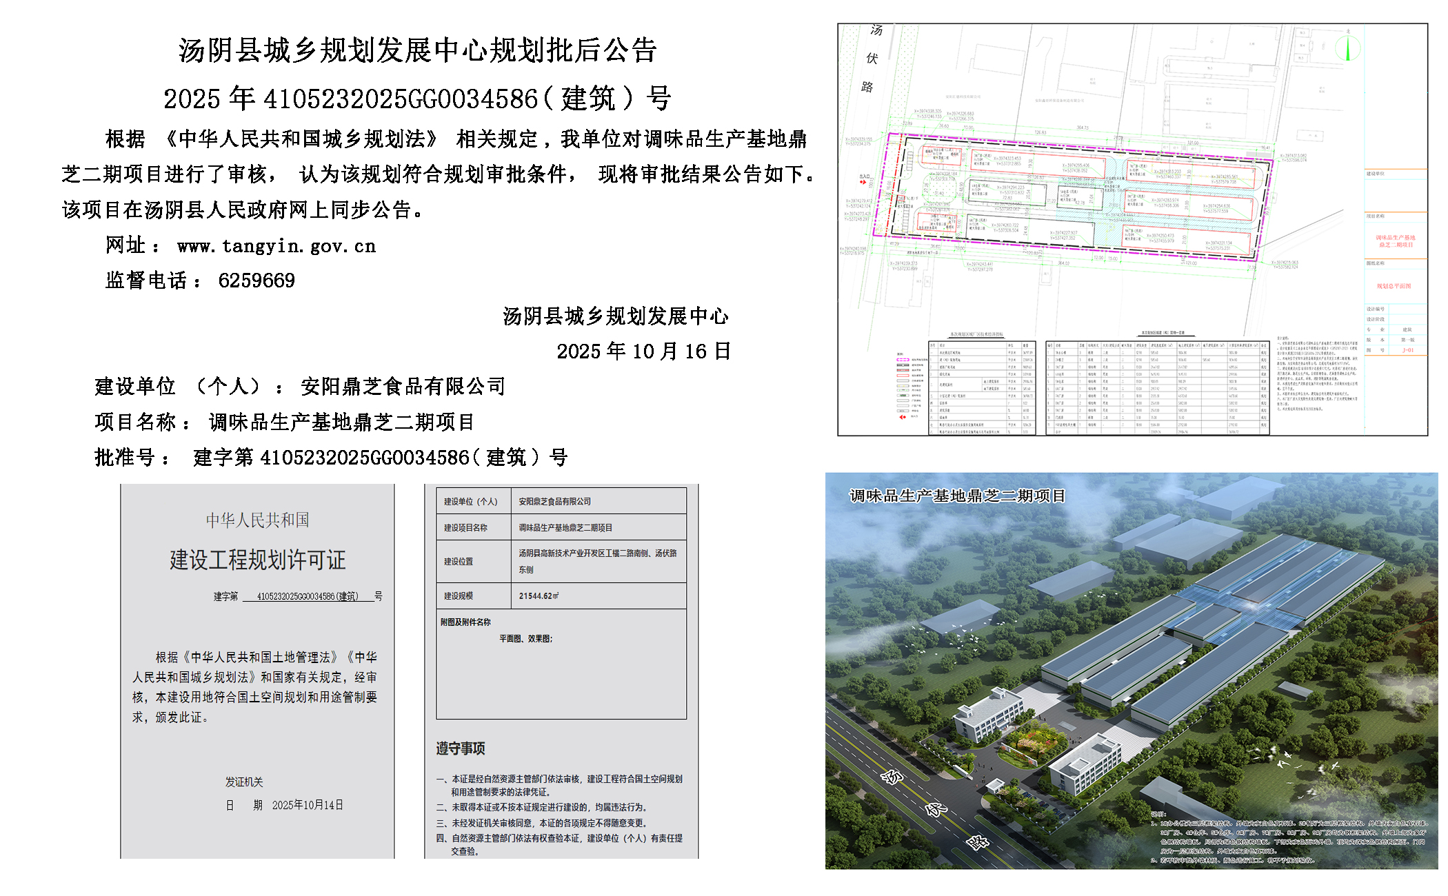Click the 建设工程规划许可证 certificate image
Viewport: 1448px width, 896px height.
point(259,669)
